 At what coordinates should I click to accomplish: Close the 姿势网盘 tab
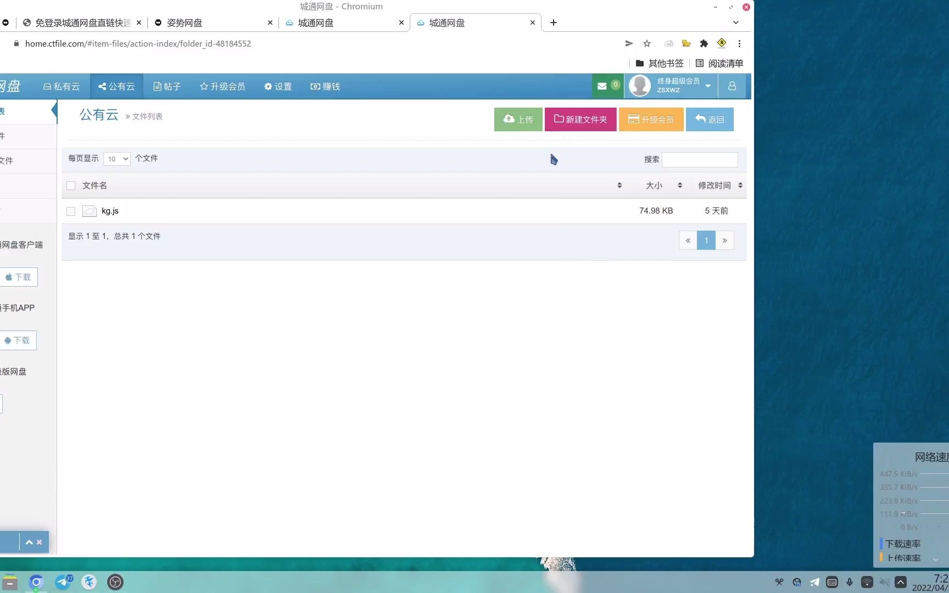[x=270, y=23]
